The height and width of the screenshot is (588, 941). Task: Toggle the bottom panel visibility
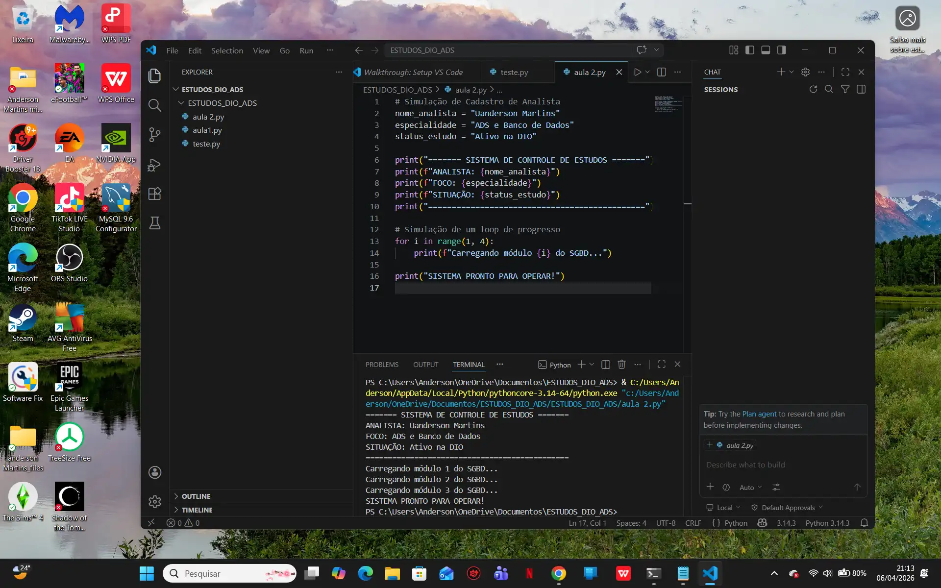tap(766, 50)
